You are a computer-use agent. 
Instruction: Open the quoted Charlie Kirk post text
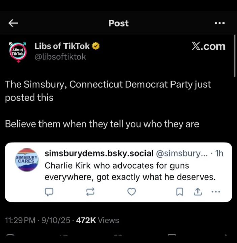(x=130, y=171)
